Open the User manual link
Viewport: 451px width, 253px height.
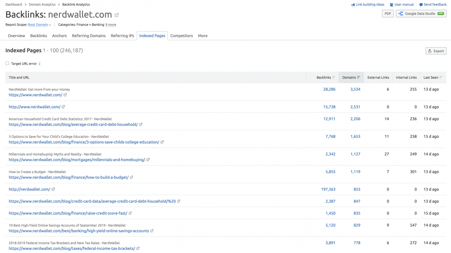pyautogui.click(x=404, y=4)
